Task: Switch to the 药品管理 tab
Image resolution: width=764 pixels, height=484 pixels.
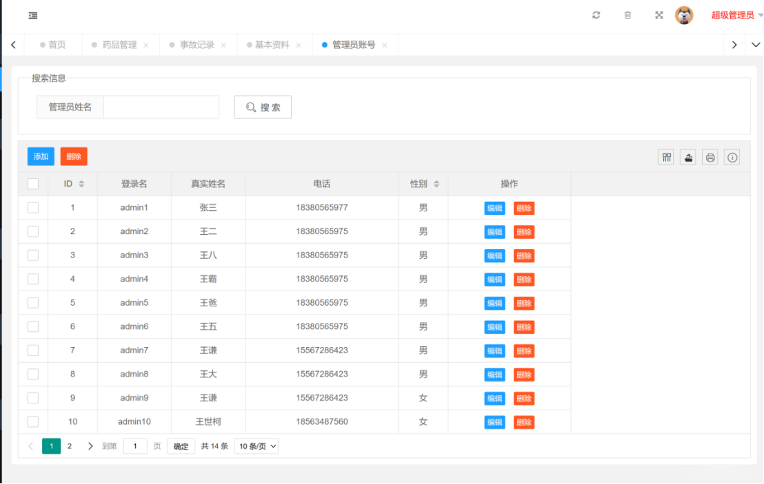Action: pyautogui.click(x=119, y=45)
